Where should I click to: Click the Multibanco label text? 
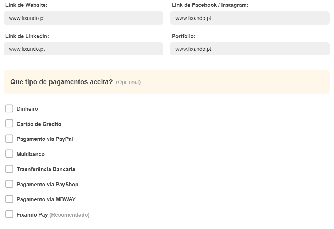(x=31, y=154)
